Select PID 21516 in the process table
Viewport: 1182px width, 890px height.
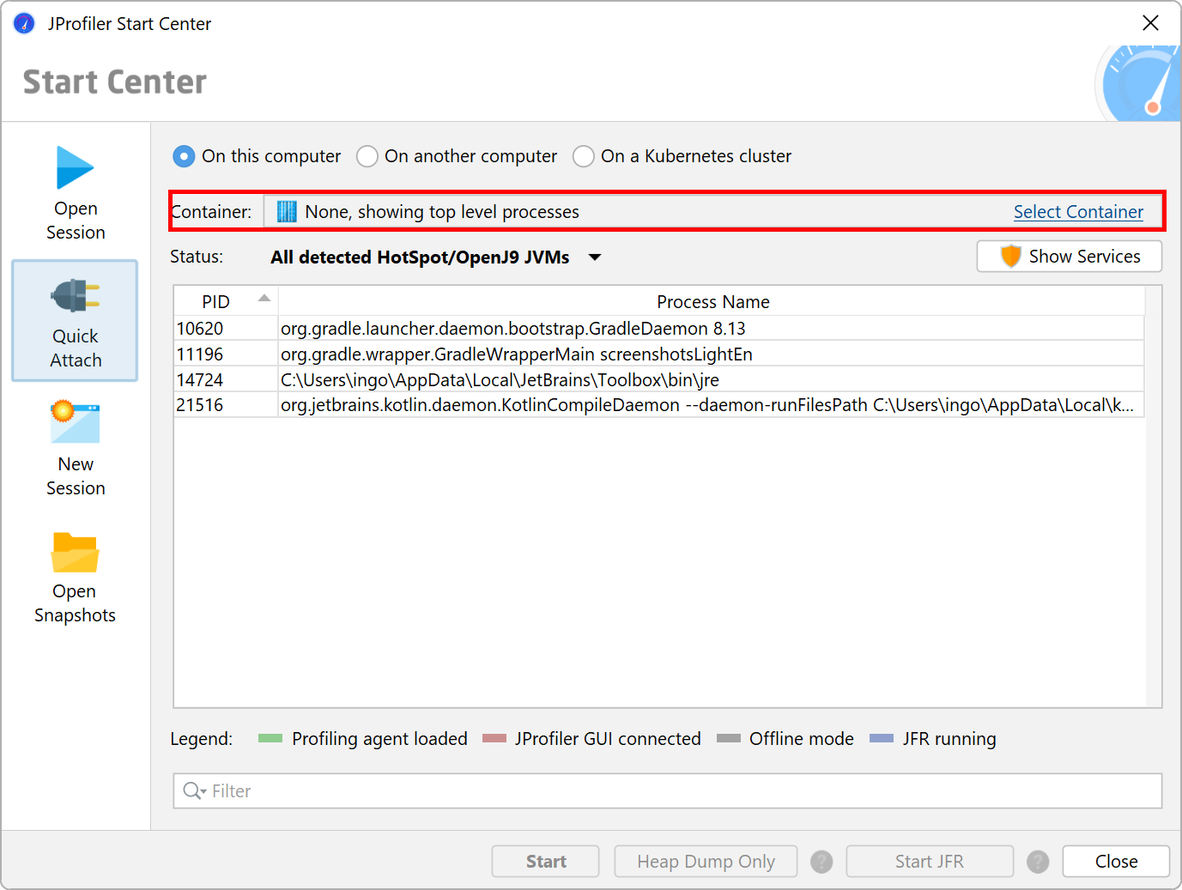coord(200,405)
